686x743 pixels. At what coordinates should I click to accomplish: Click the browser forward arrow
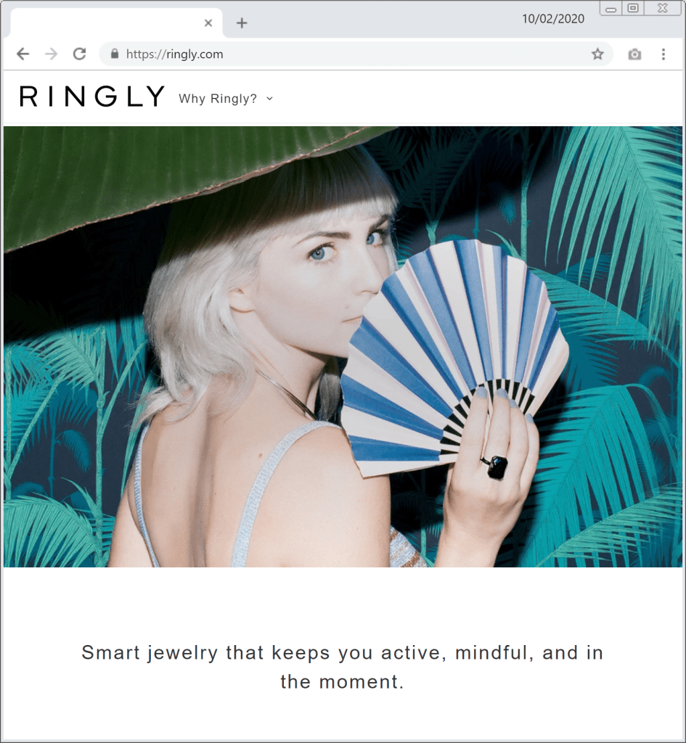pos(51,54)
